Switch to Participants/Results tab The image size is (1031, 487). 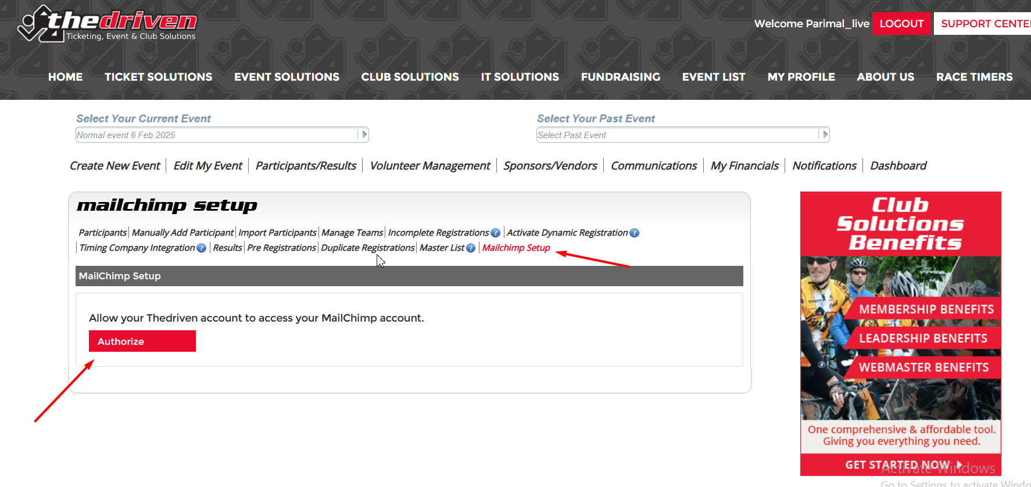click(306, 165)
